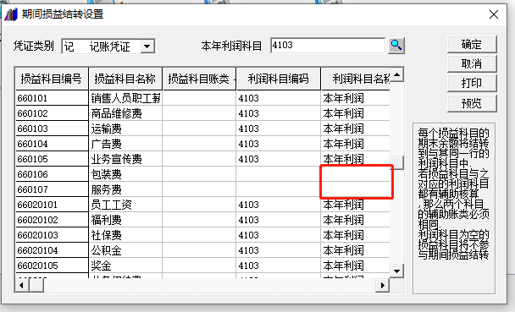Click the 广告费 name cell
Screen dimensions: 515x312
point(125,144)
